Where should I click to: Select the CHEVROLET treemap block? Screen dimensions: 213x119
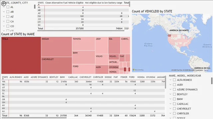coord(57,65)
